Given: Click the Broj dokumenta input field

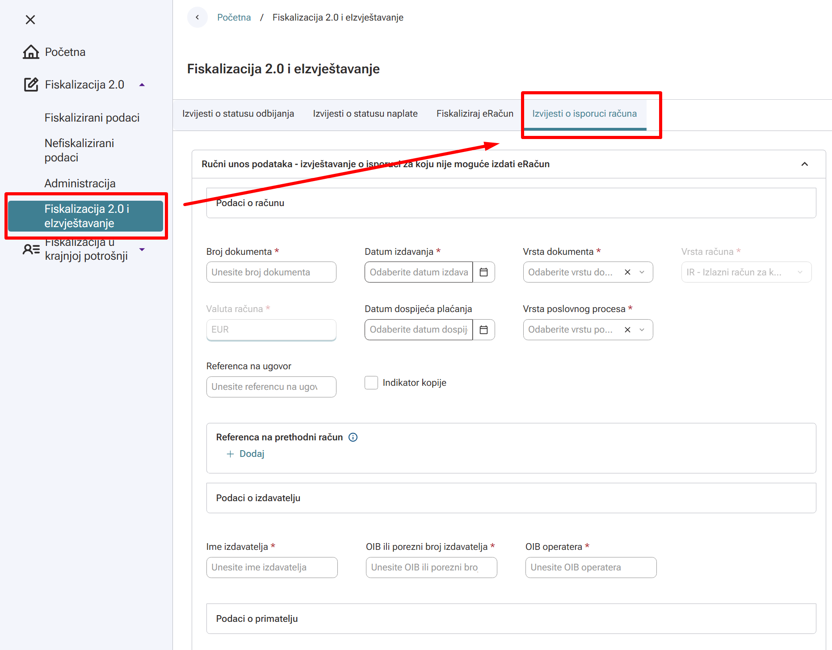Looking at the screenshot, I should [x=271, y=272].
